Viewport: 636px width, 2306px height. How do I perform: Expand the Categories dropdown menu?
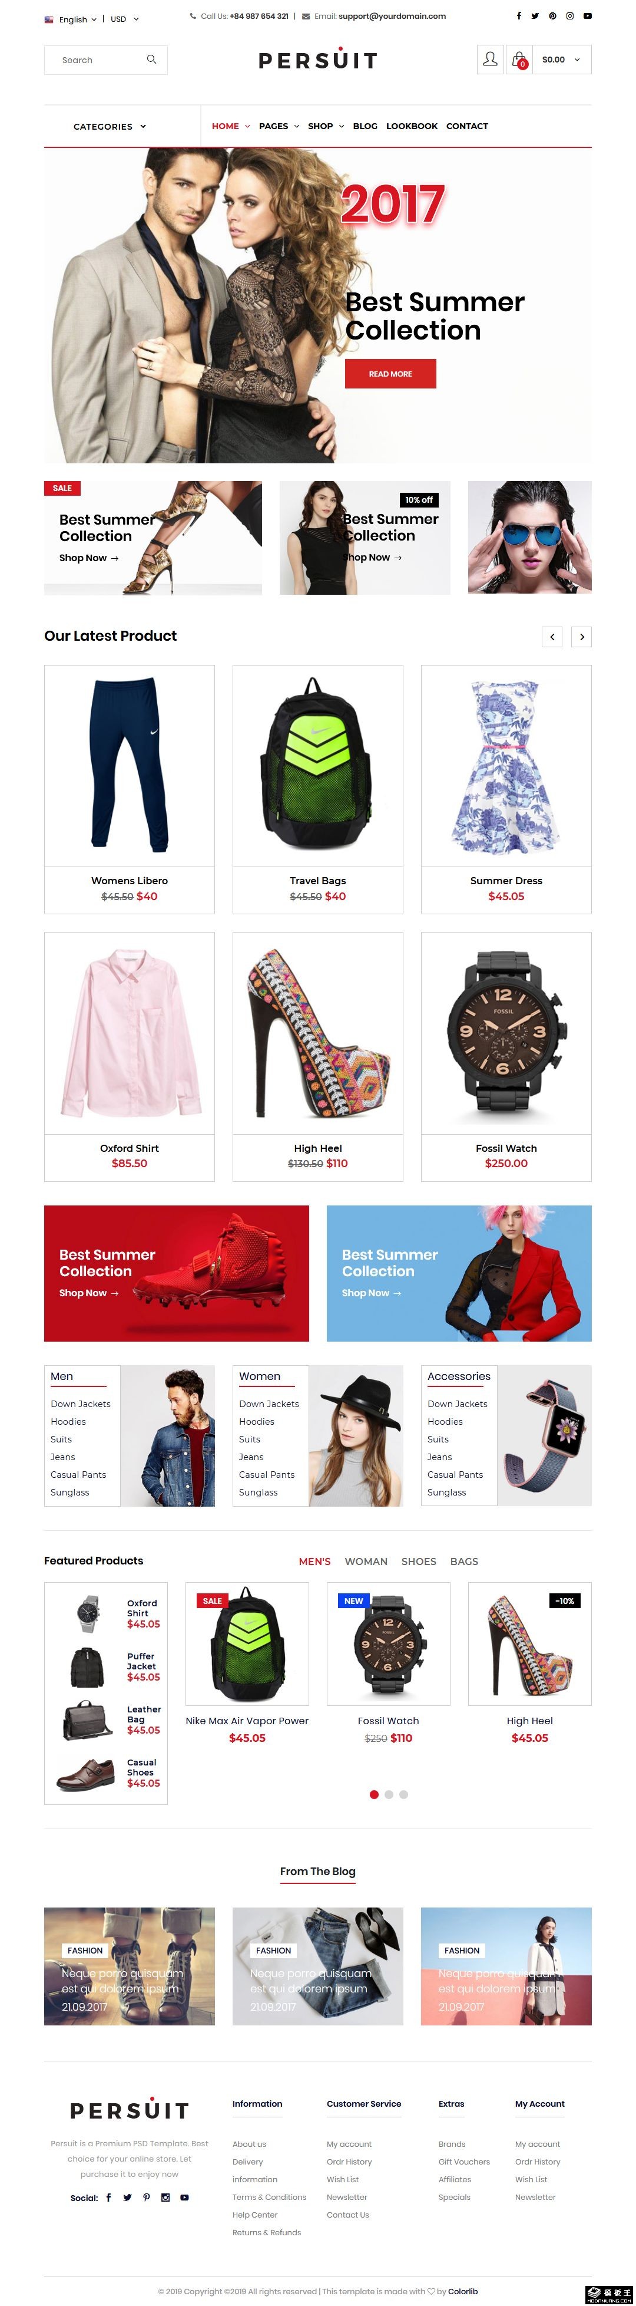click(109, 126)
